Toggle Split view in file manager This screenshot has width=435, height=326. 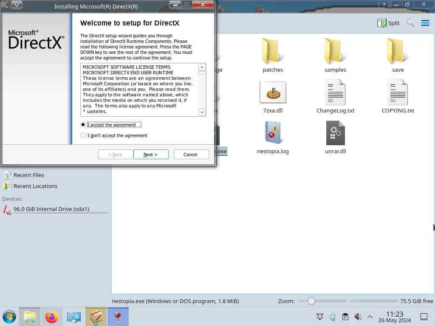[388, 23]
